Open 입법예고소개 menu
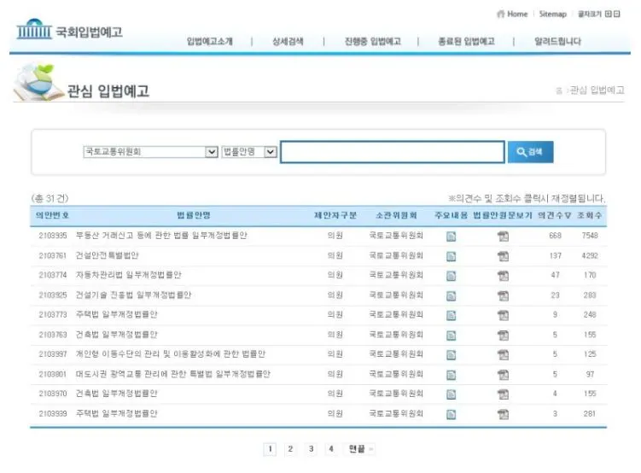 pyautogui.click(x=210, y=41)
